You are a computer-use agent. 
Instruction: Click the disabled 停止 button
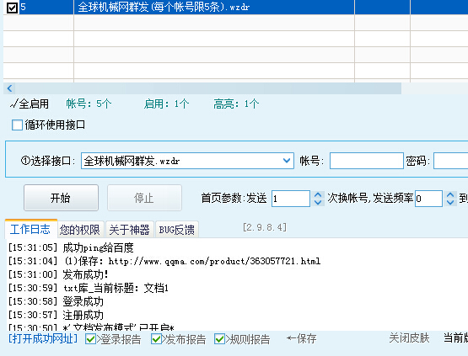click(x=144, y=198)
